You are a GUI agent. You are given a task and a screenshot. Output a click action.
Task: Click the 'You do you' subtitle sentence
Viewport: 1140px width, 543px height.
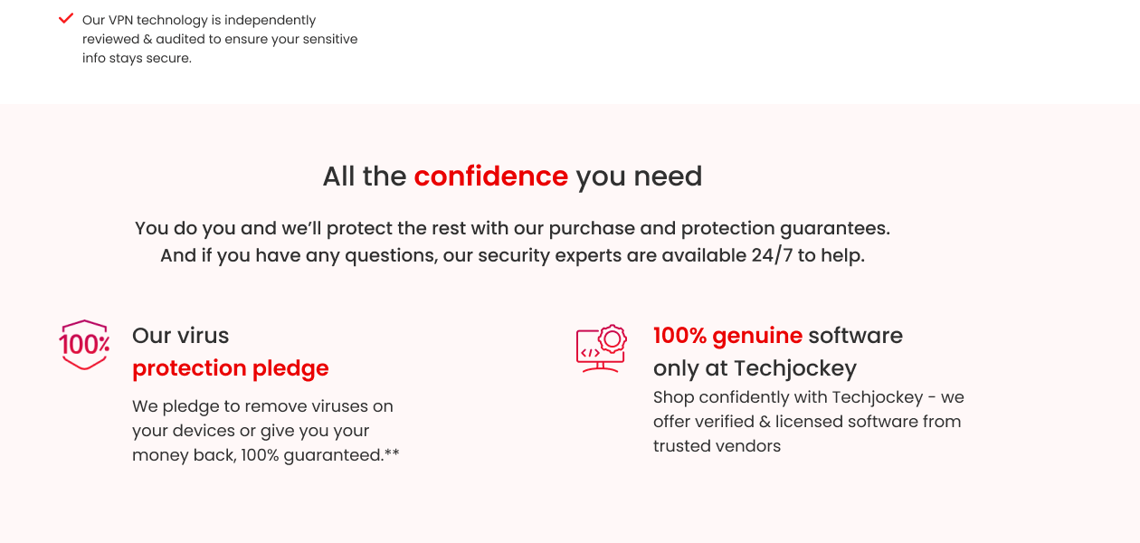click(512, 228)
